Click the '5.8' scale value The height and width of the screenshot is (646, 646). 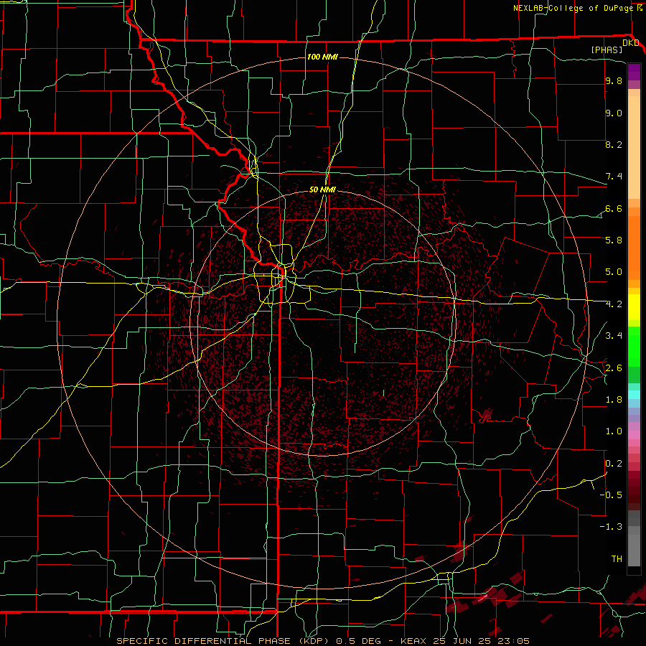click(x=614, y=240)
